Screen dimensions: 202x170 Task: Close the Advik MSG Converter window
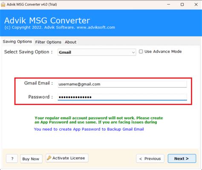196,5
